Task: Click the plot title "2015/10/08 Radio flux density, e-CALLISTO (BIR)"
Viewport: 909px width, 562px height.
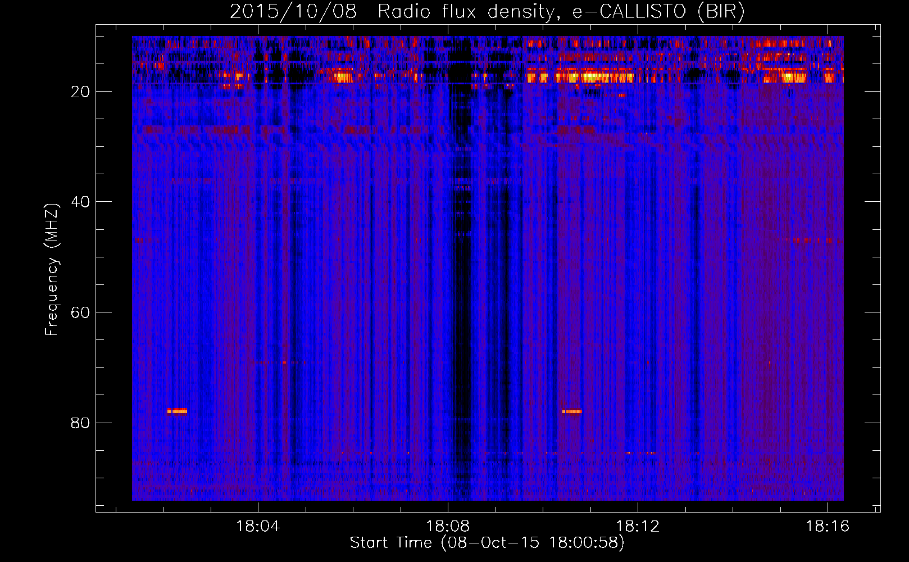Action: [x=487, y=11]
